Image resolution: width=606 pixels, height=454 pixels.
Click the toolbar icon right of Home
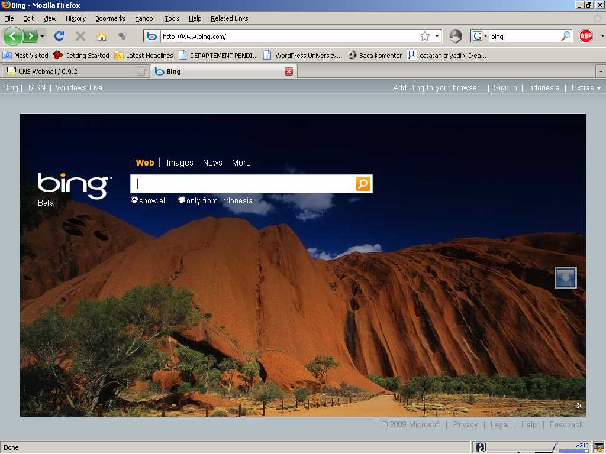click(123, 36)
